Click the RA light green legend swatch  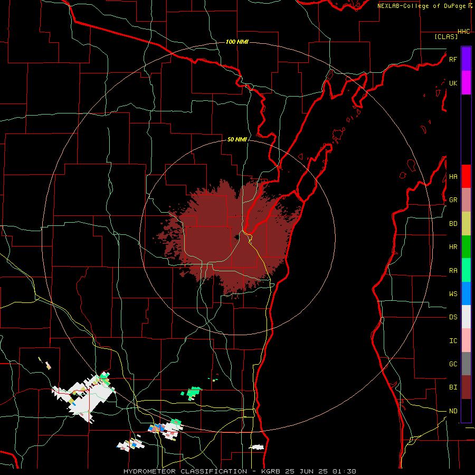pyautogui.click(x=466, y=270)
